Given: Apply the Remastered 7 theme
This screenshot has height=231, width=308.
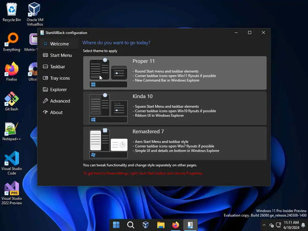Looking at the screenshot, I should click(175, 143).
